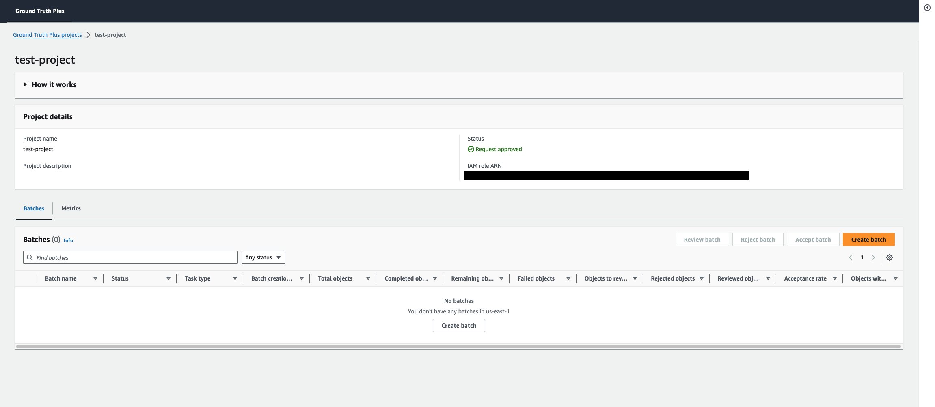Viewport: 935px width, 407px height.
Task: Click the Acceptance rate column header text
Action: click(x=805, y=278)
